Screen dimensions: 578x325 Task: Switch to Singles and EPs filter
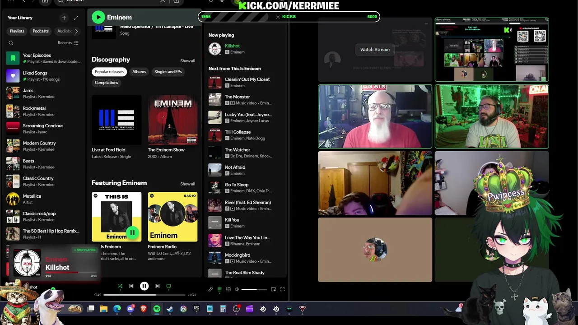pos(168,72)
